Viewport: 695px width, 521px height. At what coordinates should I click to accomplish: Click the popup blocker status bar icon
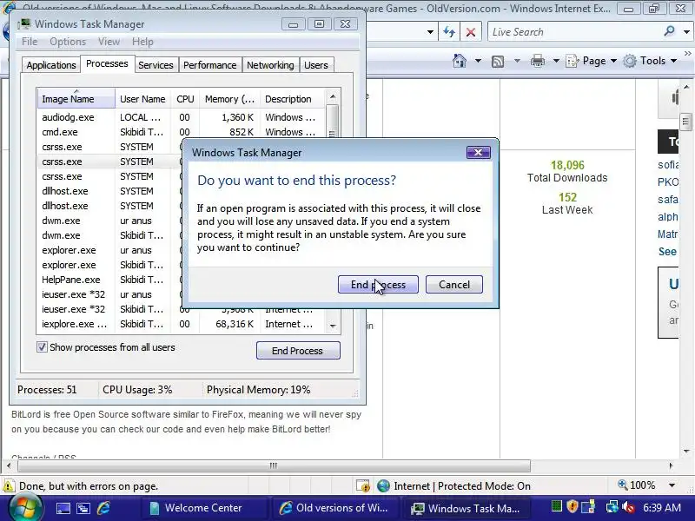point(363,486)
